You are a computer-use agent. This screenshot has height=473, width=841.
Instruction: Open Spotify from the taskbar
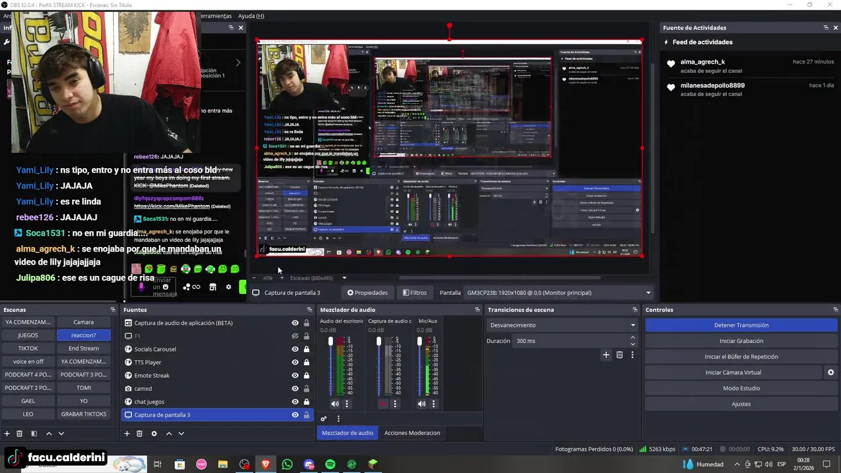[x=330, y=464]
